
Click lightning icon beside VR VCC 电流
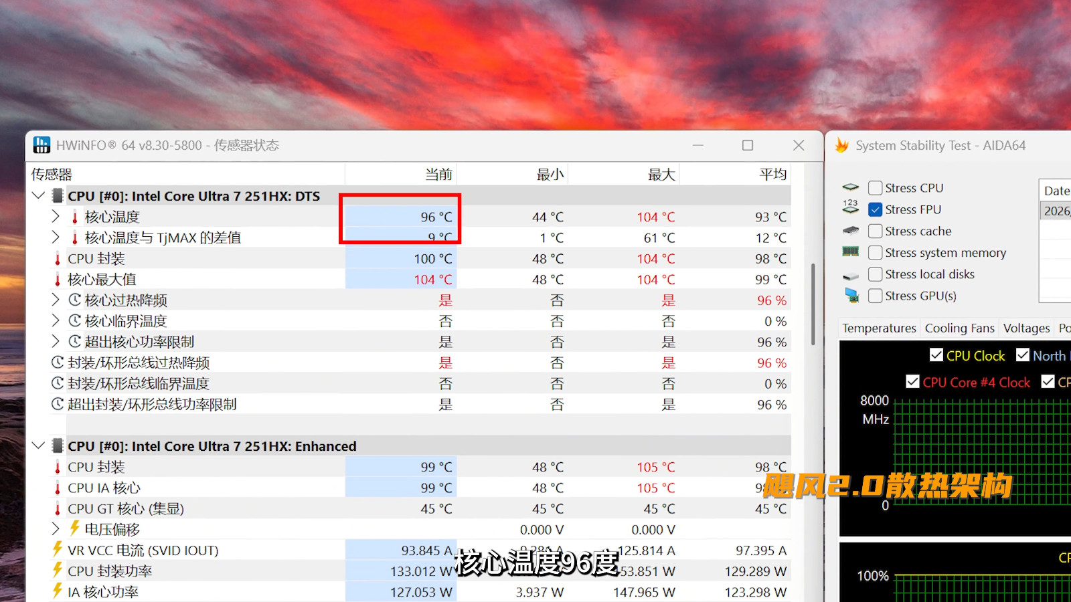click(58, 550)
